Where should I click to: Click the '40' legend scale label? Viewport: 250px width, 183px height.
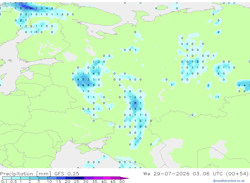tap(104, 182)
